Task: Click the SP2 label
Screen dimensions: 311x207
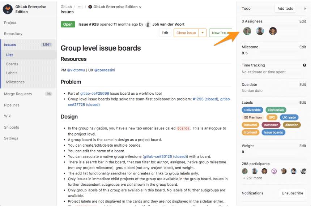Action: (x=272, y=117)
